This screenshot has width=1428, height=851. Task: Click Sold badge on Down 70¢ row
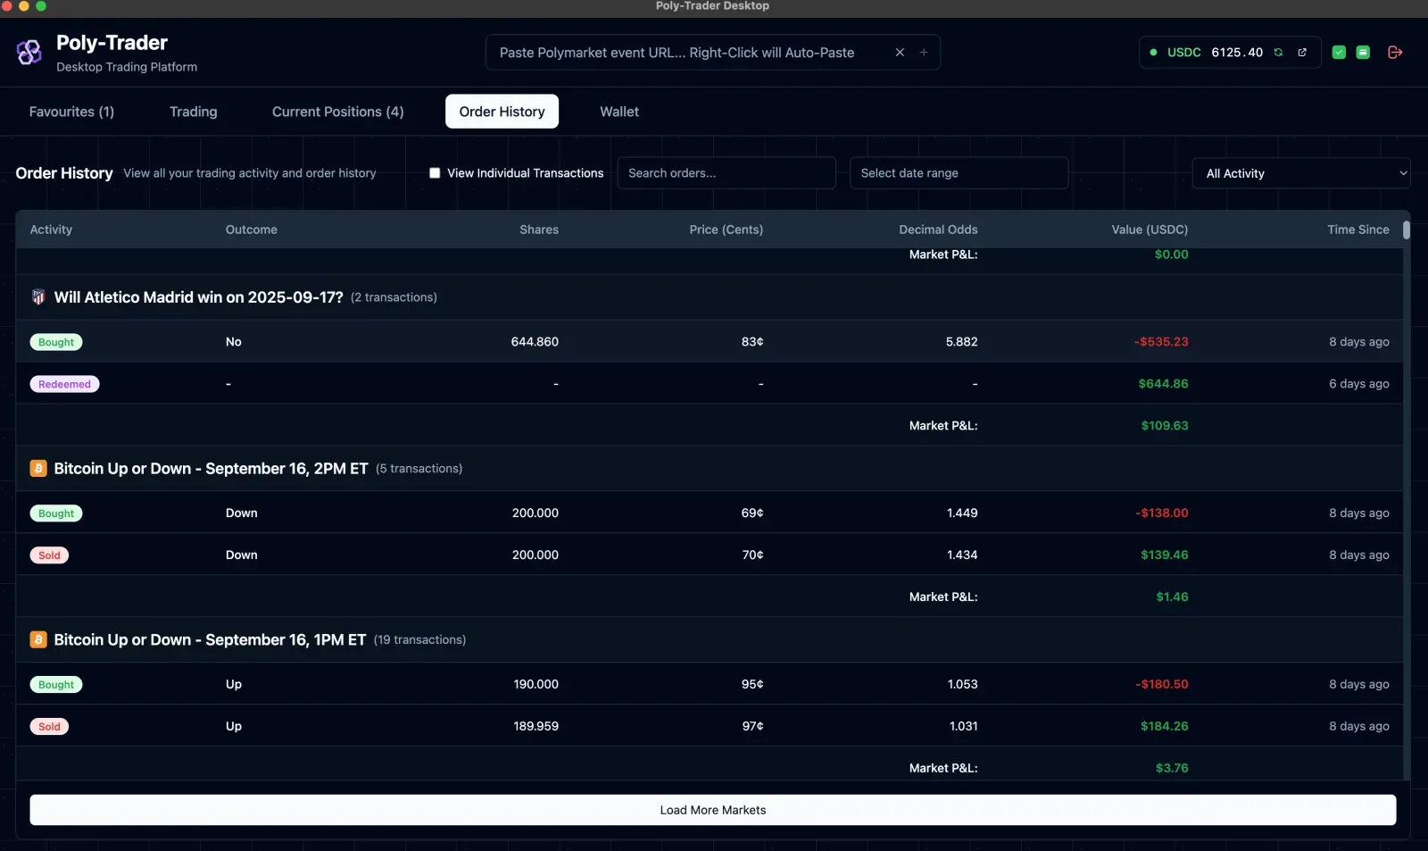49,555
